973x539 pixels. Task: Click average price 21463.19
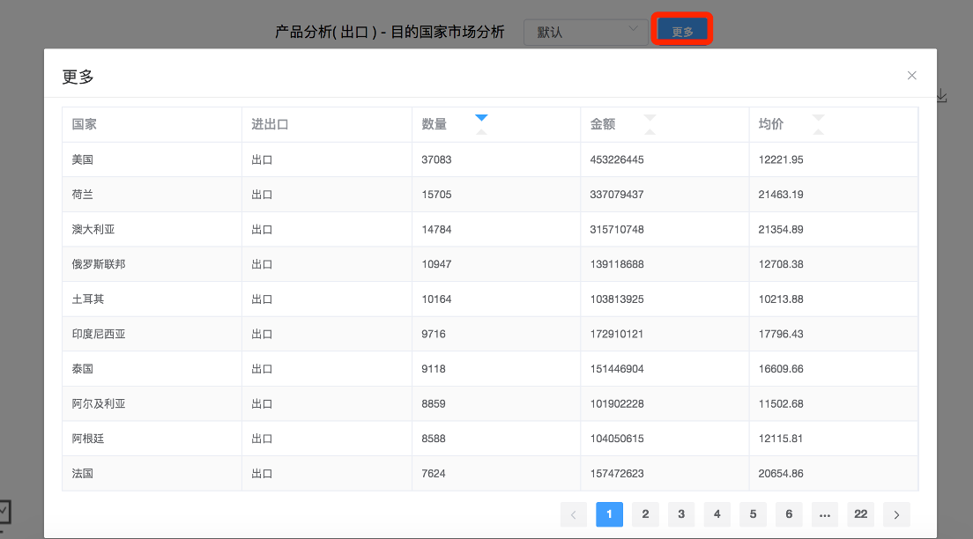point(781,194)
